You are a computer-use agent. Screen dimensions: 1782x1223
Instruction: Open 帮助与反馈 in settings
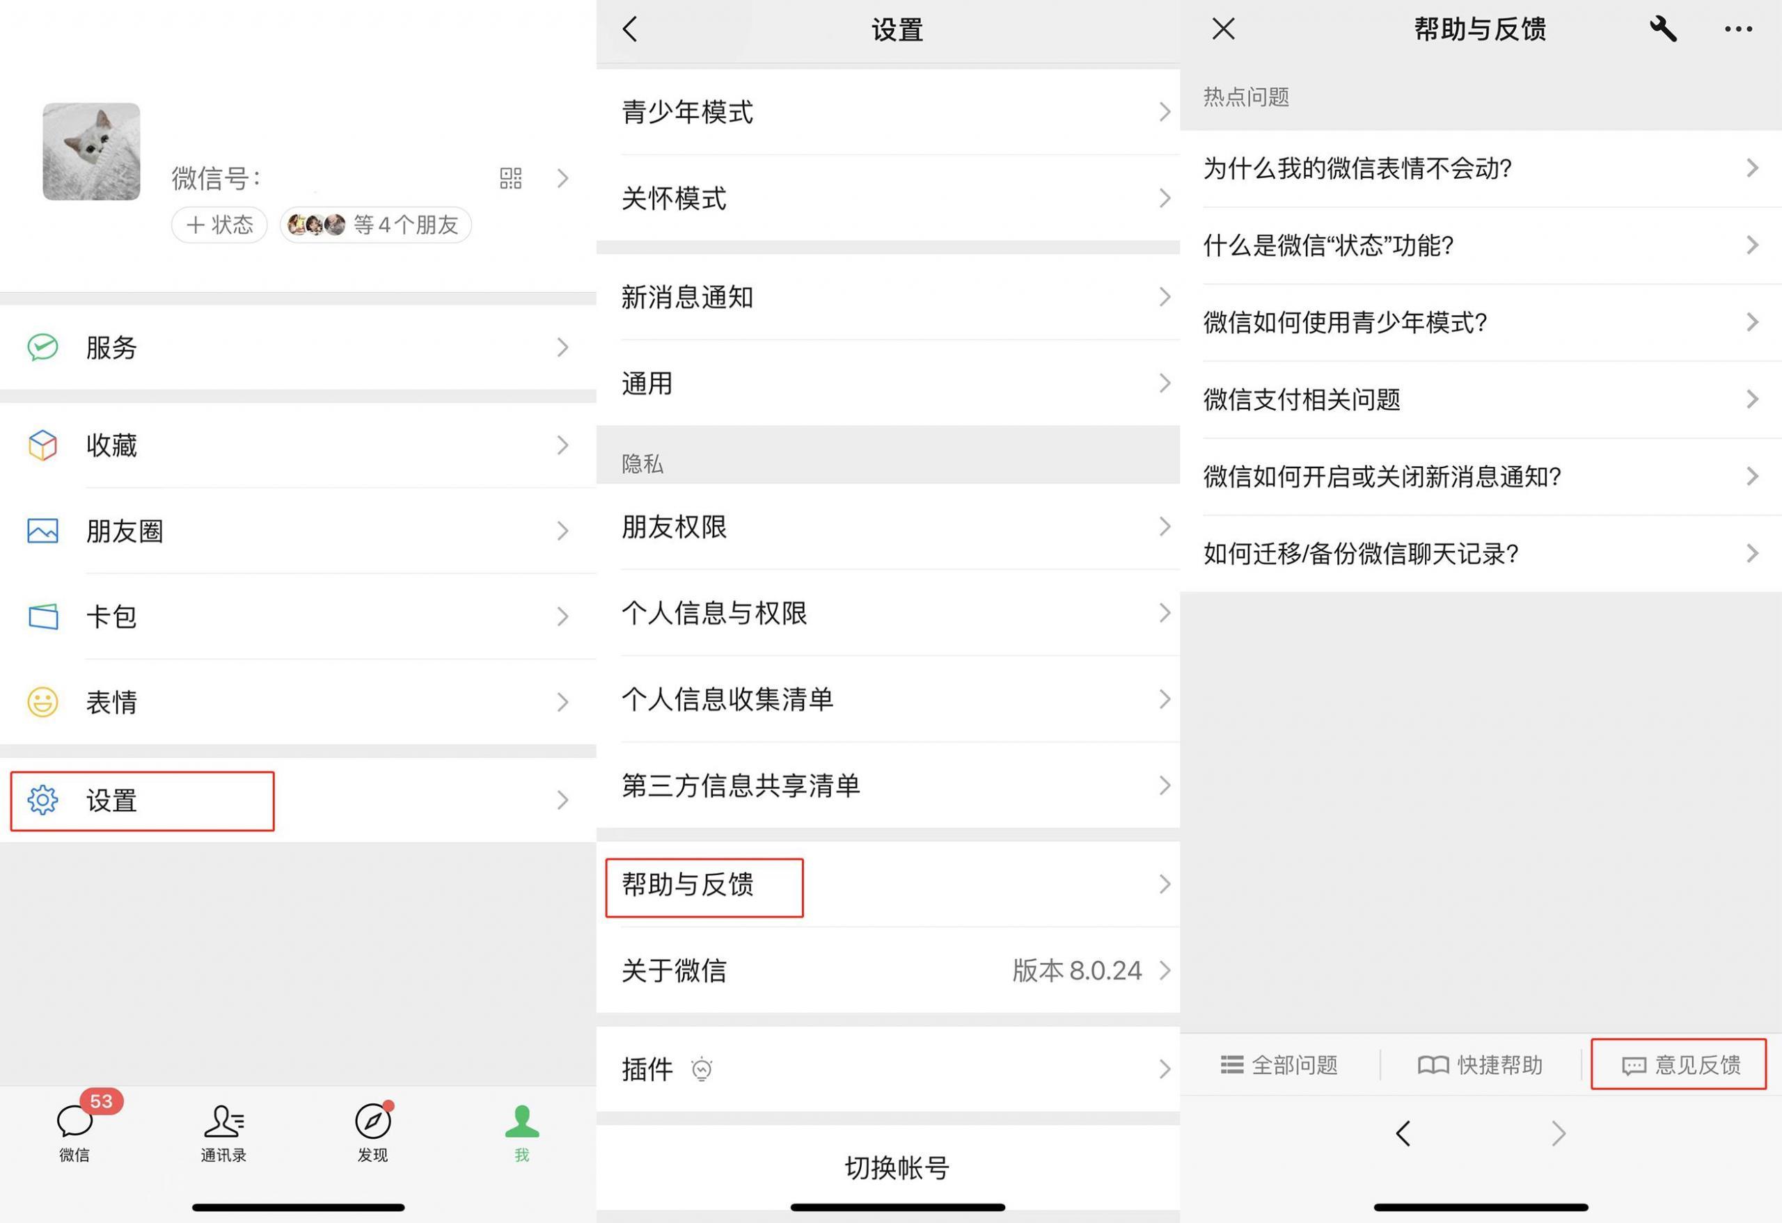point(888,884)
